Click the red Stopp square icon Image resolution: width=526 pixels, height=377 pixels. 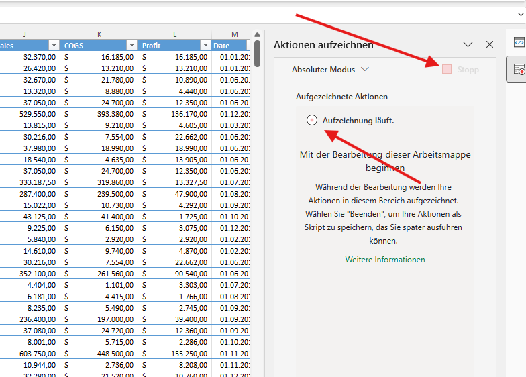click(447, 69)
